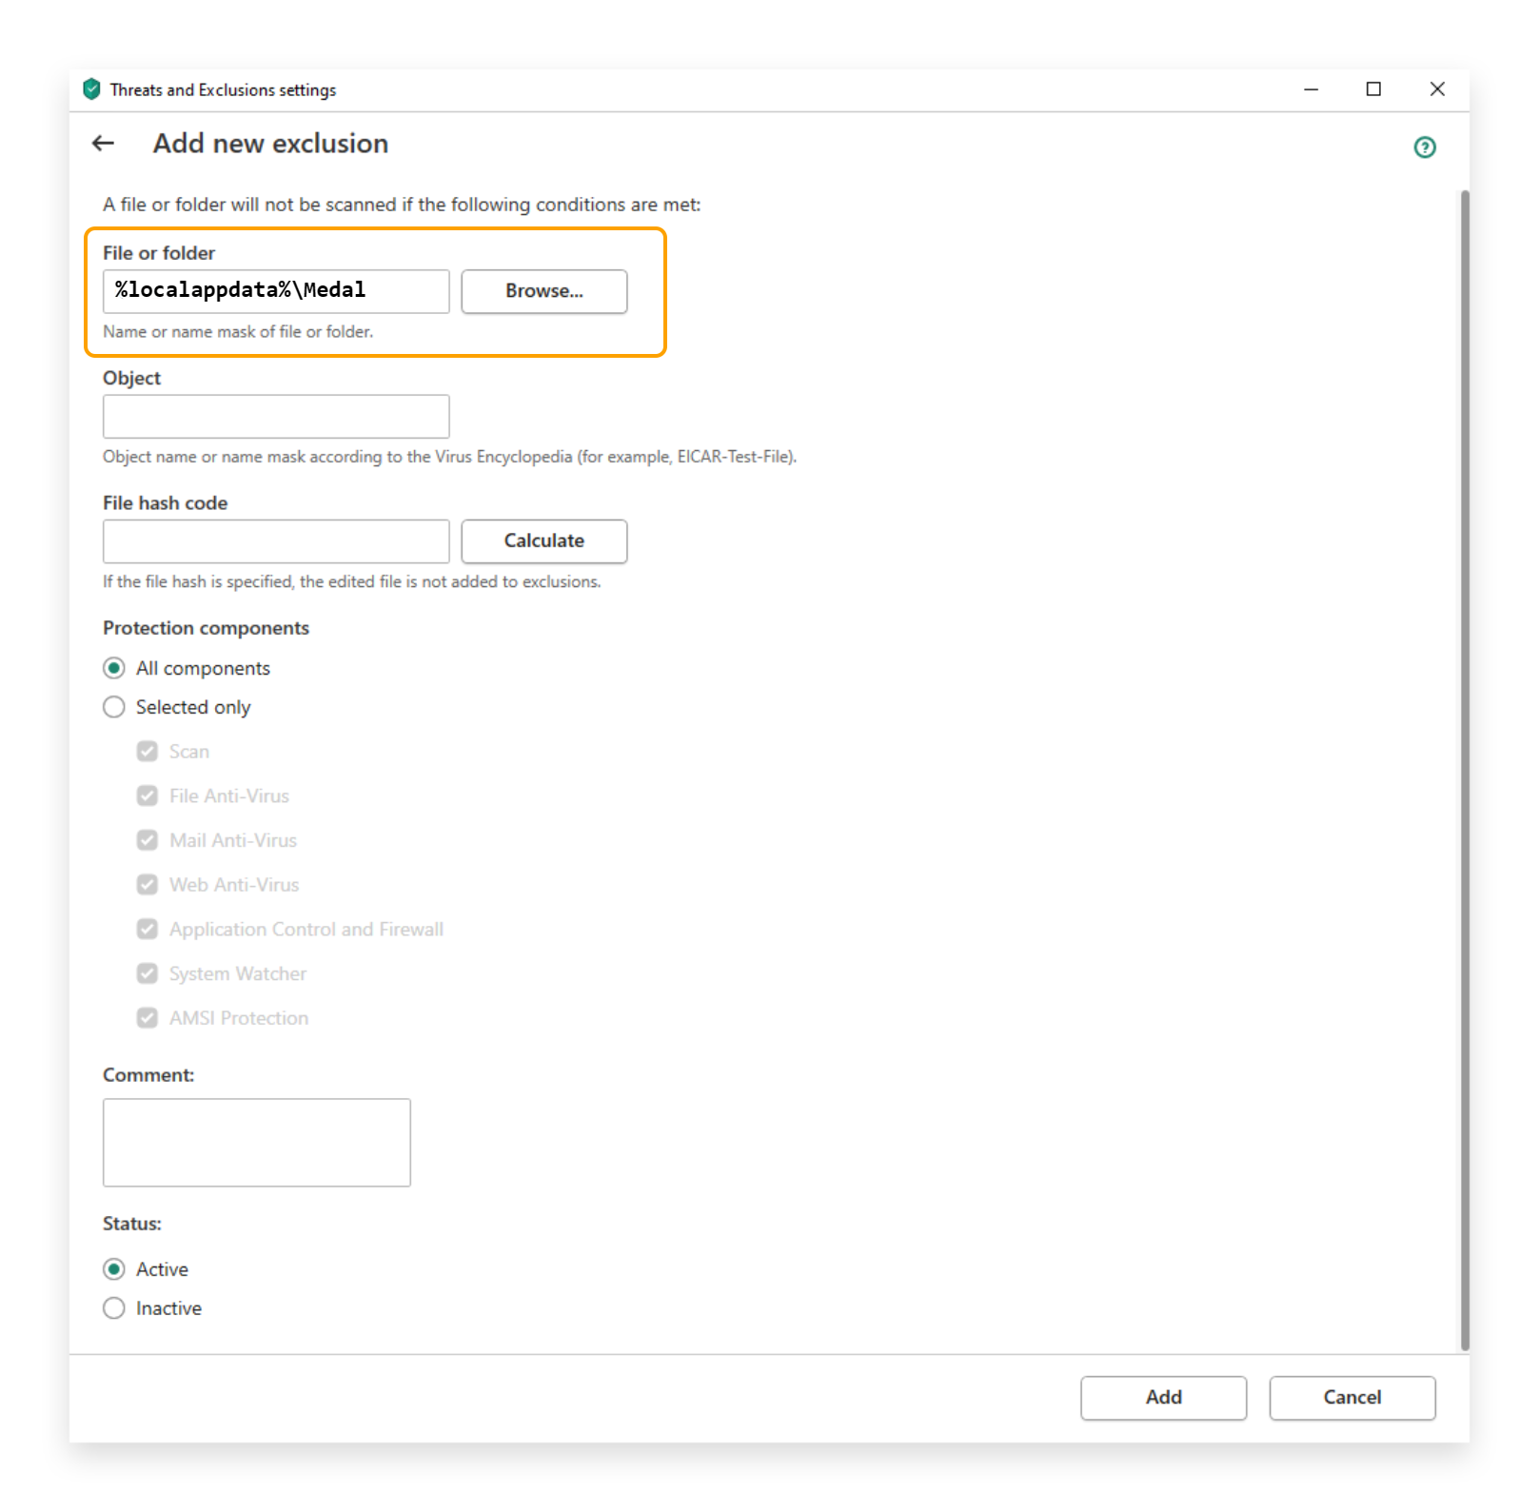1539x1512 pixels.
Task: Choose the Selected only radio option
Action: pos(114,707)
